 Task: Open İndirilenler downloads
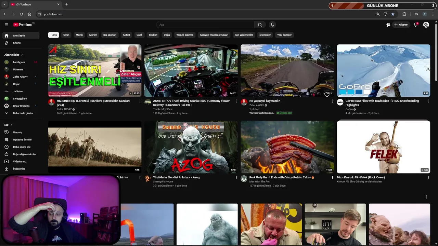pyautogui.click(x=21, y=169)
